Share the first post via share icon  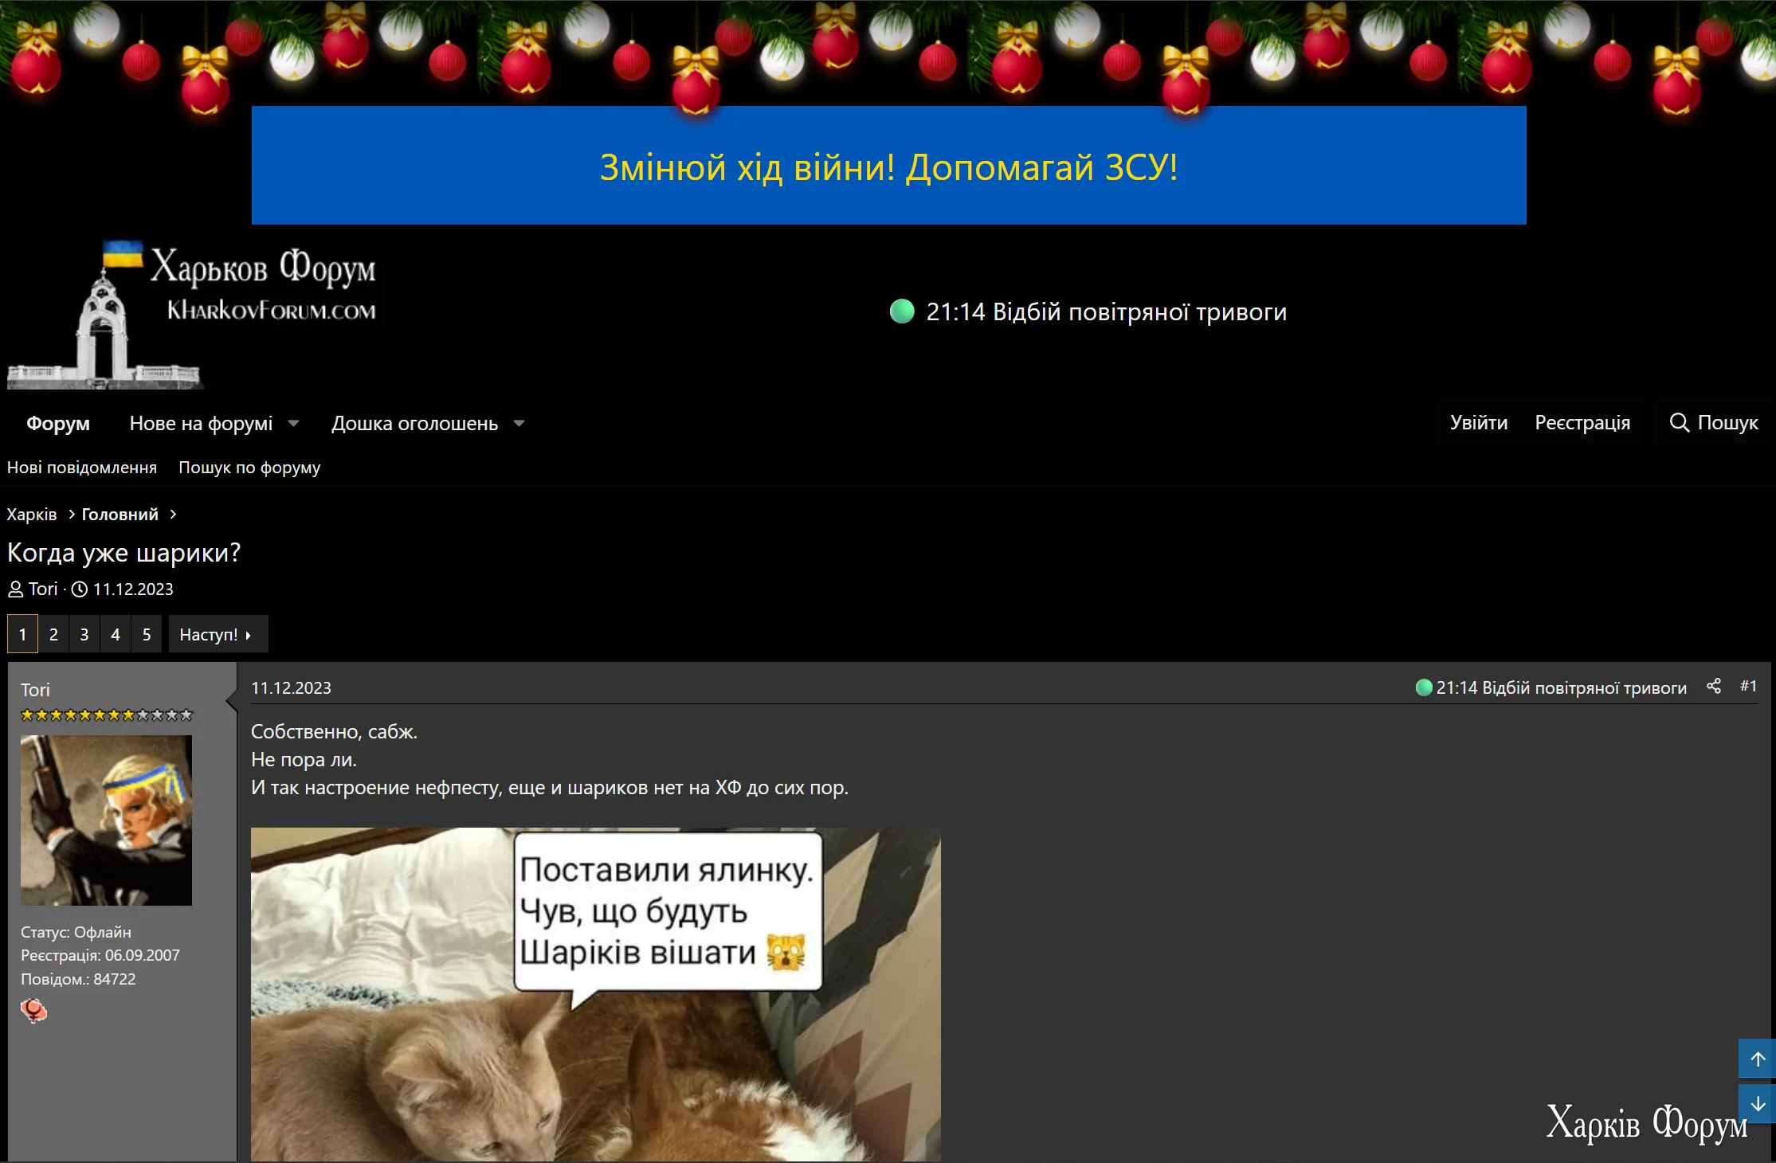(1713, 687)
